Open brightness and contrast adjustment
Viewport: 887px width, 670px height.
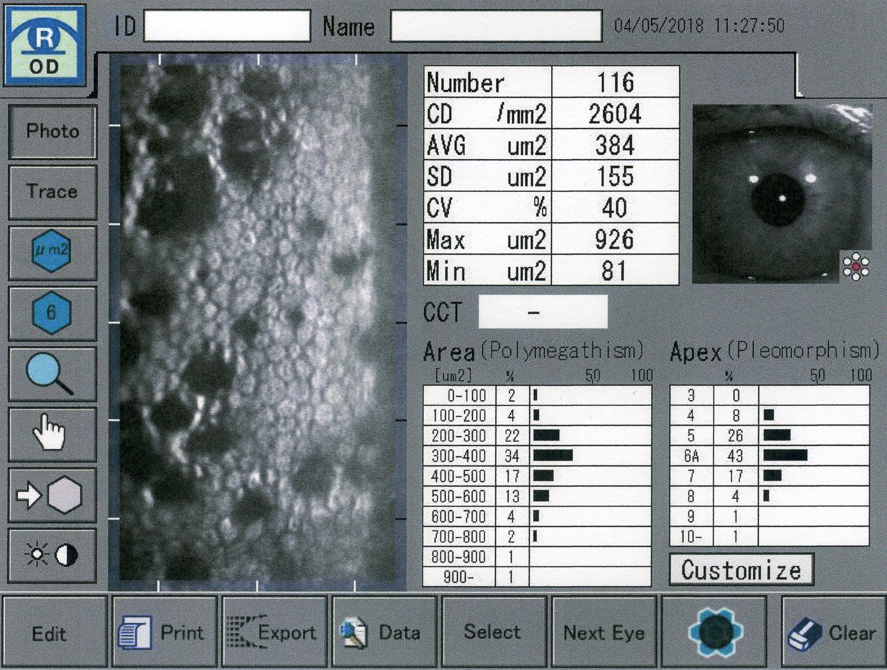tap(52, 555)
